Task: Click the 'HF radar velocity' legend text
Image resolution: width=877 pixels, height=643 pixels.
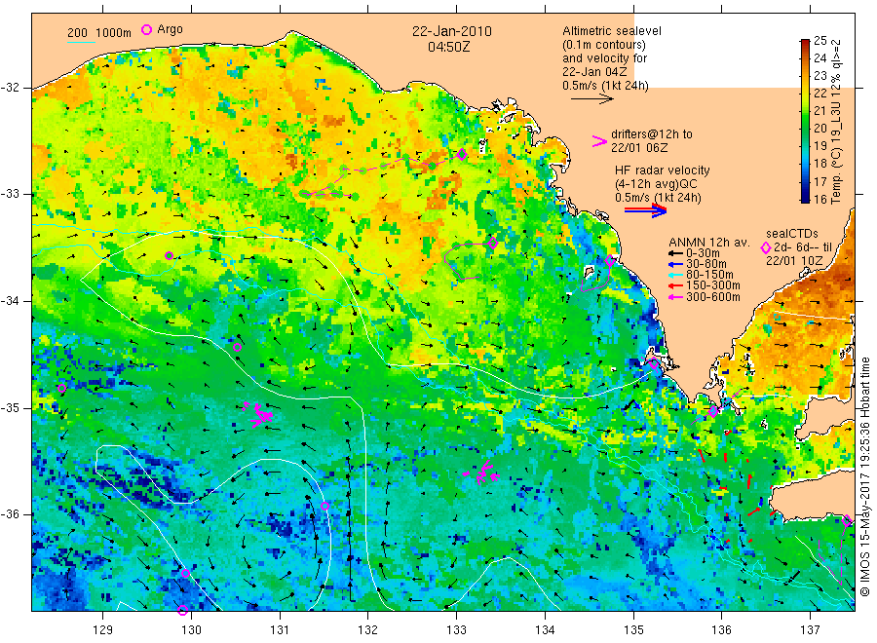Action: (663, 170)
